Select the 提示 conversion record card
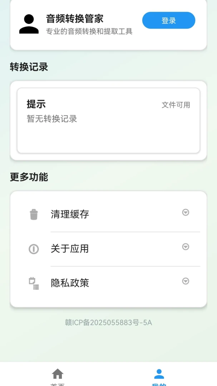 108,121
